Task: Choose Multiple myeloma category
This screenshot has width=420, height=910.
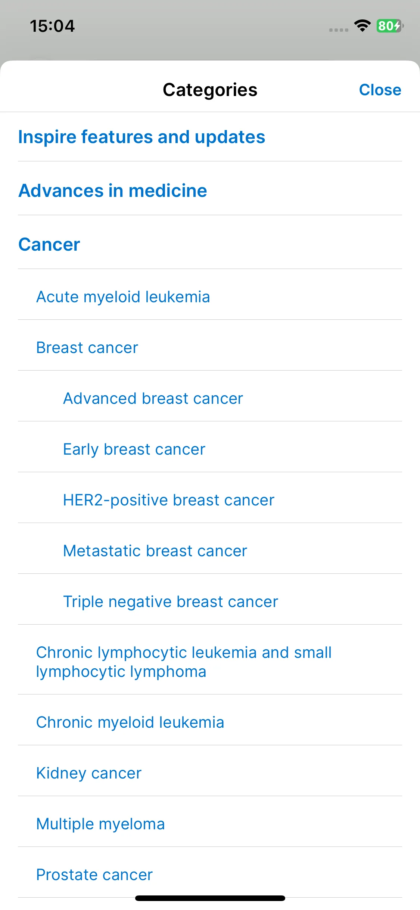Action: click(x=210, y=824)
